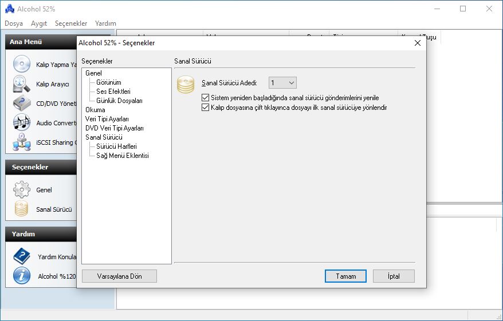Screen dimensions: 503x321
Task: Click the Varsayılana Dön button
Action: (119, 276)
